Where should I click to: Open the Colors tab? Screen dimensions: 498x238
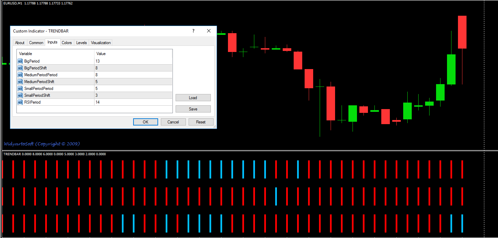(67, 43)
